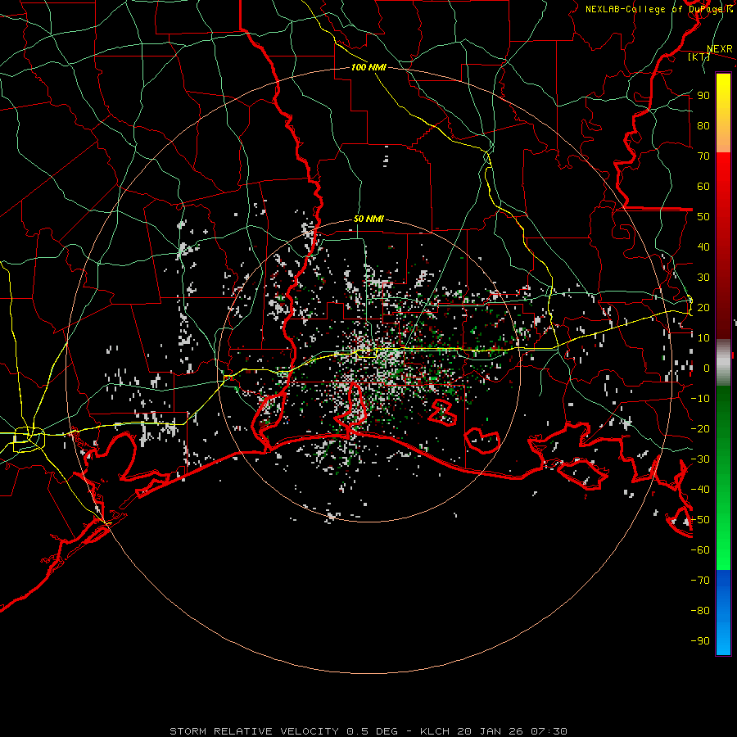The image size is (737, 737).
Task: Click the "60" value on velocity scale
Action: [x=703, y=187]
